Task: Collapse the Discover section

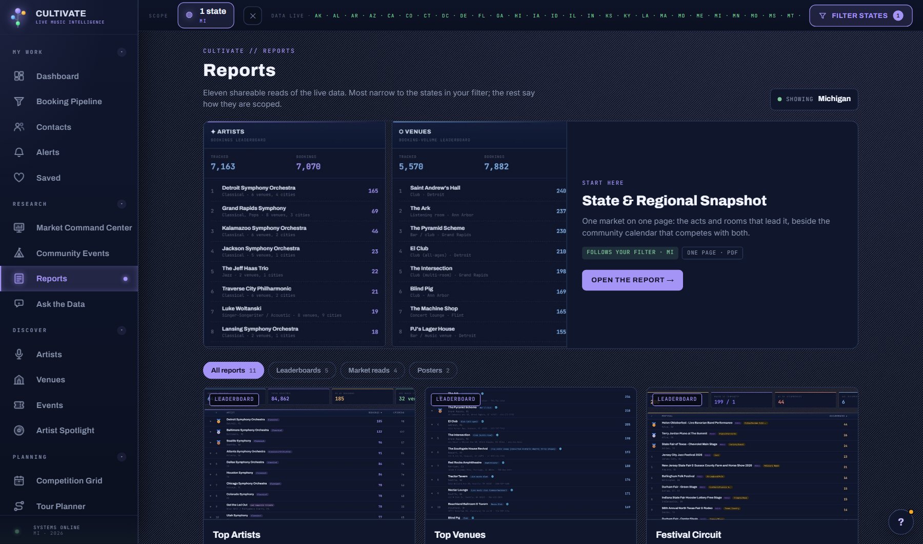Action: pos(122,330)
